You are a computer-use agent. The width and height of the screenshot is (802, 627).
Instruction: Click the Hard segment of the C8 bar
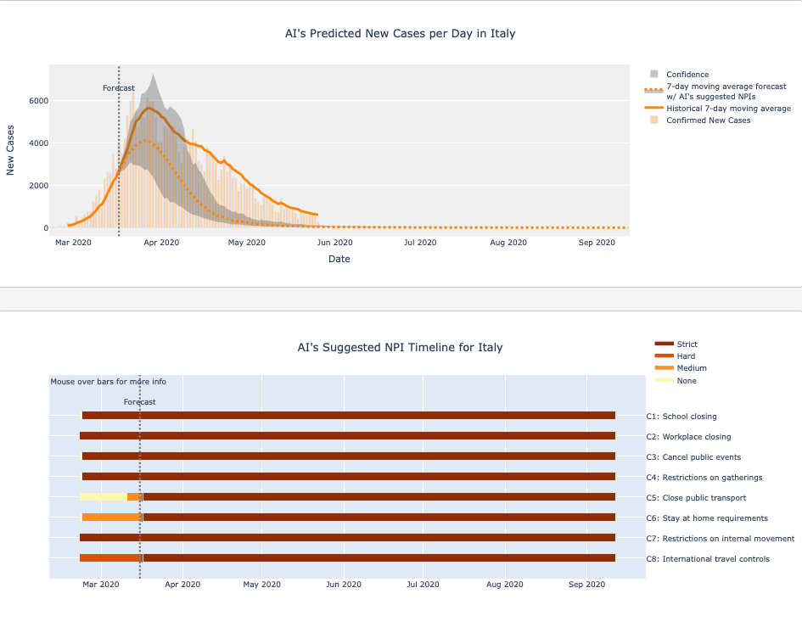[109, 558]
